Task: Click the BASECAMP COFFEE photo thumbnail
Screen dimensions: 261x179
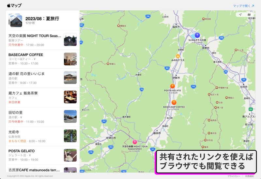Action: click(70, 59)
